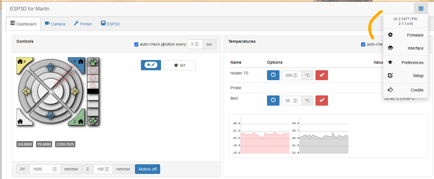This screenshot has width=434, height=179.
Task: Apply Bed temperature with red checkmark
Action: point(321,101)
